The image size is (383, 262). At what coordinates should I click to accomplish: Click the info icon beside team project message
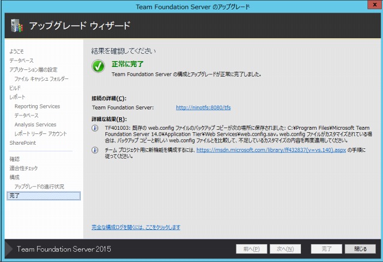coord(95,150)
